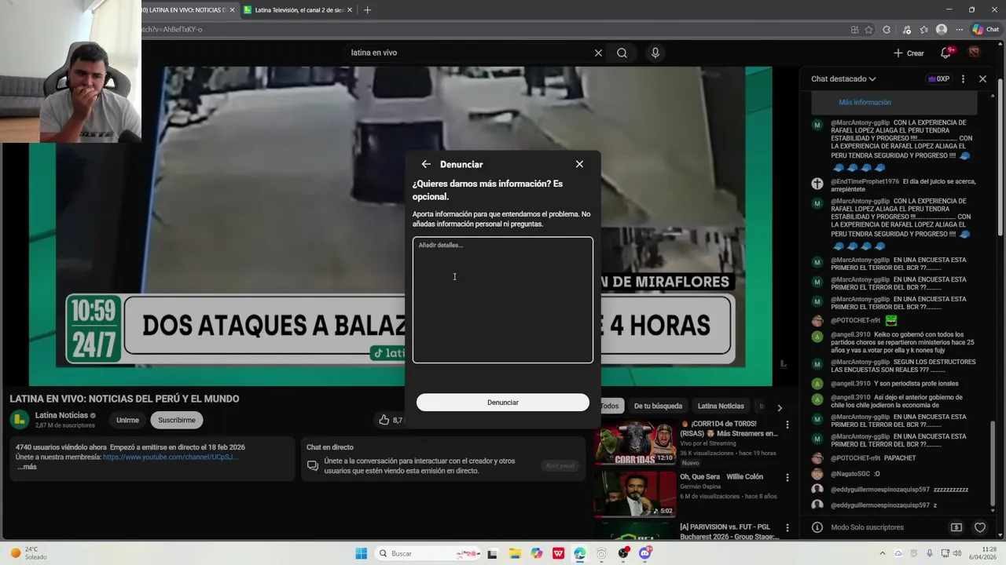This screenshot has height=565, width=1006.
Task: Click the Unirme membership button
Action: [127, 420]
